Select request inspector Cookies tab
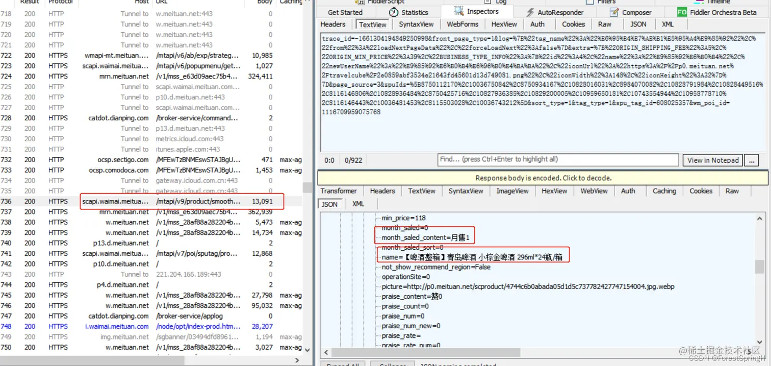 coord(574,24)
